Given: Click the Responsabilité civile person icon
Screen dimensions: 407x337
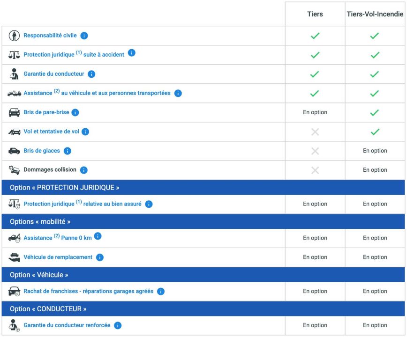Looking at the screenshot, I should click(15, 35).
